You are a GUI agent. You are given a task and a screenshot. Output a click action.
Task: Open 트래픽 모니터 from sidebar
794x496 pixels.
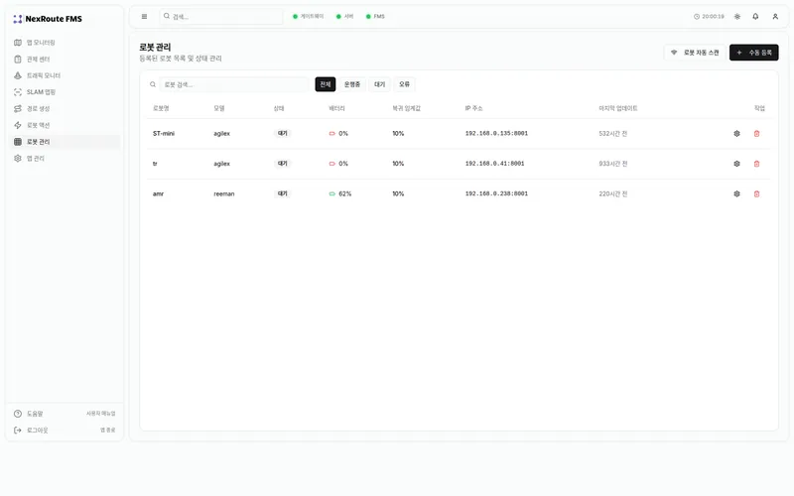point(65,75)
